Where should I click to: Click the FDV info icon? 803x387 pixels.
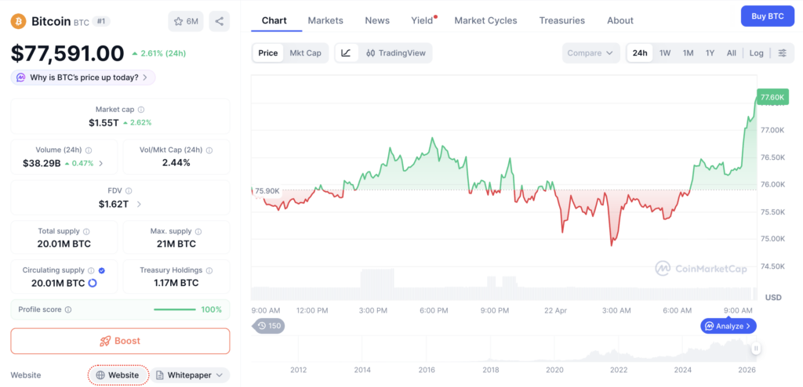click(x=129, y=191)
